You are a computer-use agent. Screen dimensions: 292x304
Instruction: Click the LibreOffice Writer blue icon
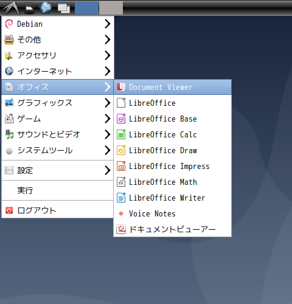[x=121, y=198]
